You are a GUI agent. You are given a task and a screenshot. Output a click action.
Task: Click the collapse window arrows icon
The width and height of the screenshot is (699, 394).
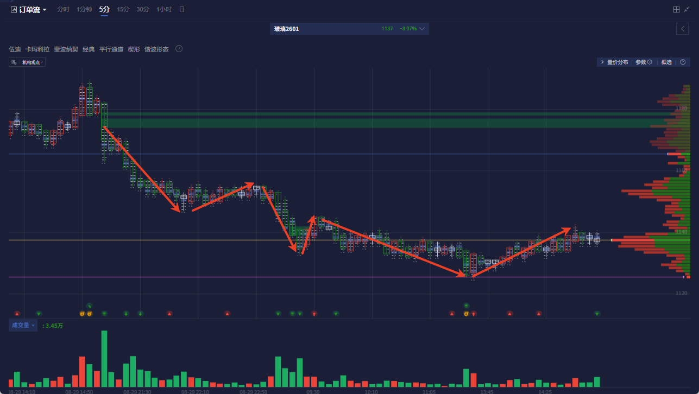[687, 10]
